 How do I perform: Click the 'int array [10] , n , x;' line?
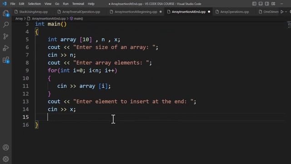click(x=84, y=40)
